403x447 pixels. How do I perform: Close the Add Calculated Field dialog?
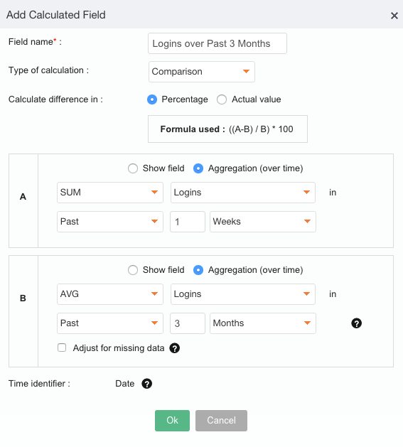(394, 16)
